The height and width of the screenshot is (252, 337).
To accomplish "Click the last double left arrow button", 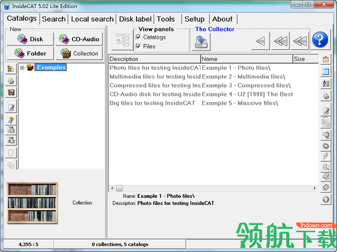I will (x=300, y=41).
